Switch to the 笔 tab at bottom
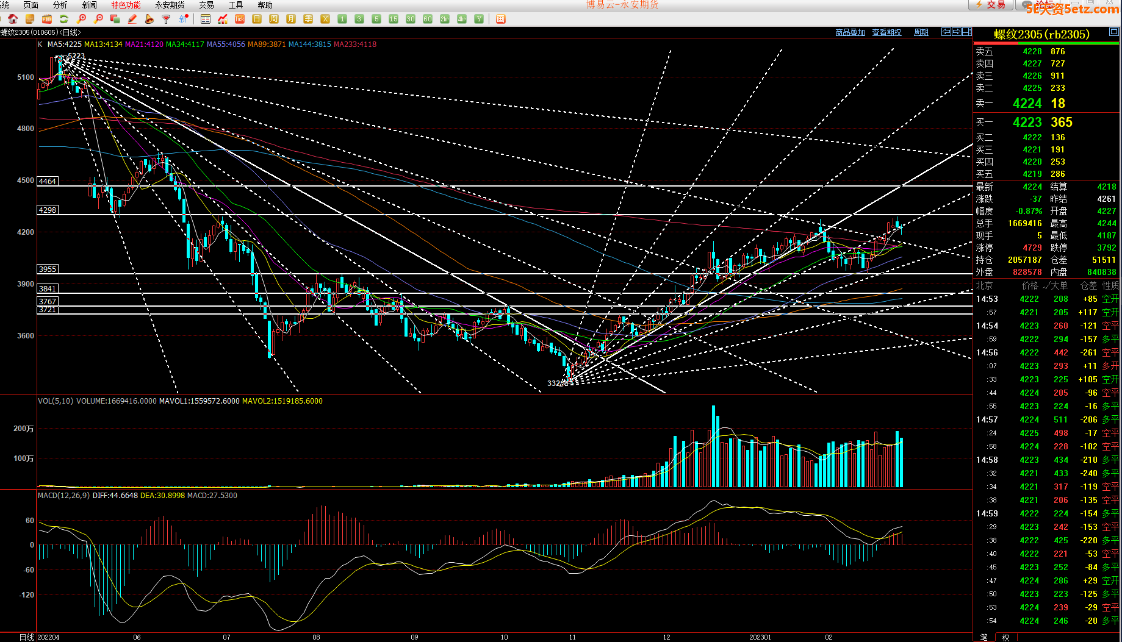The image size is (1122, 642). click(x=984, y=637)
